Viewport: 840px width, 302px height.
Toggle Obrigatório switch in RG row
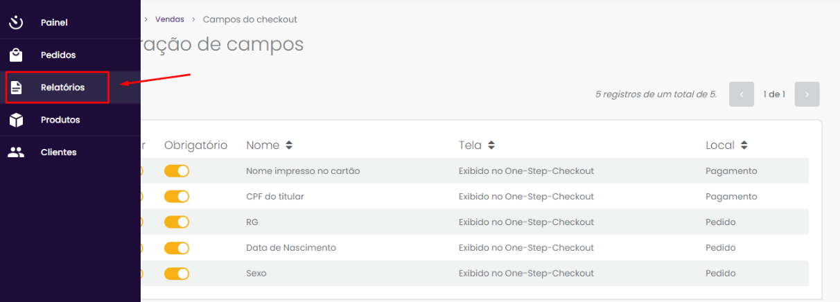click(177, 222)
